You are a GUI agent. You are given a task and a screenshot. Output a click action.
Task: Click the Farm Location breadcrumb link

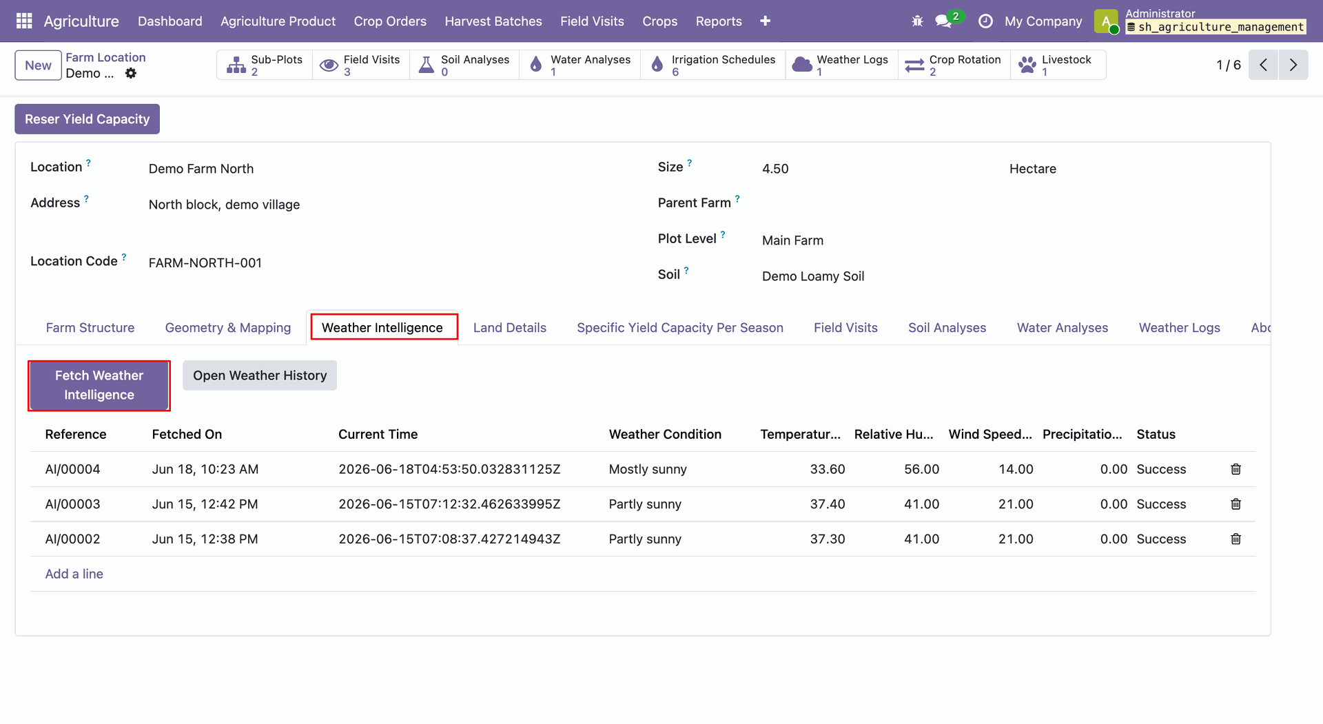click(105, 57)
